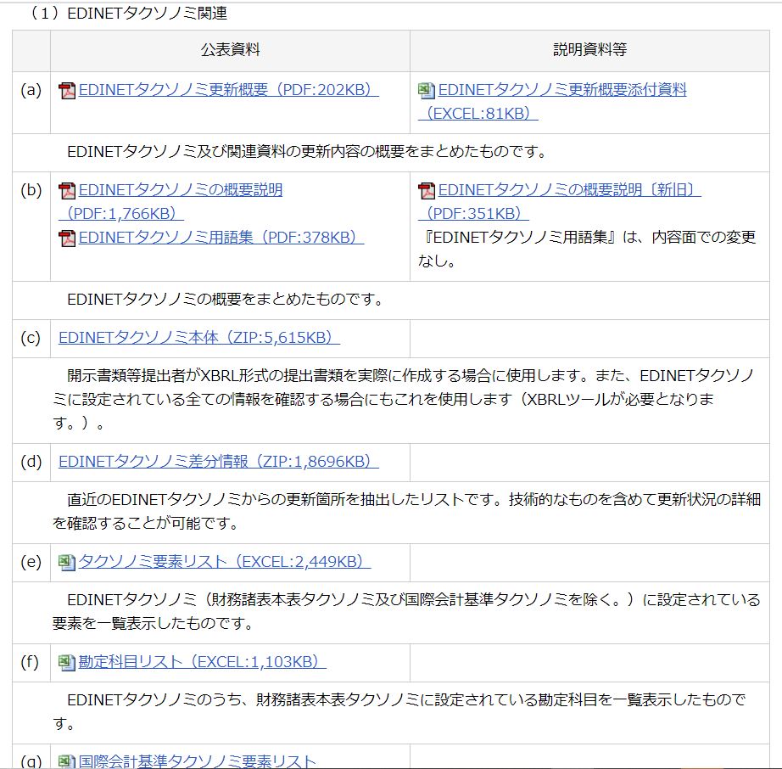This screenshot has width=782, height=769.
Task: Click note 用語集は内容面での変更なし
Action: point(587,249)
